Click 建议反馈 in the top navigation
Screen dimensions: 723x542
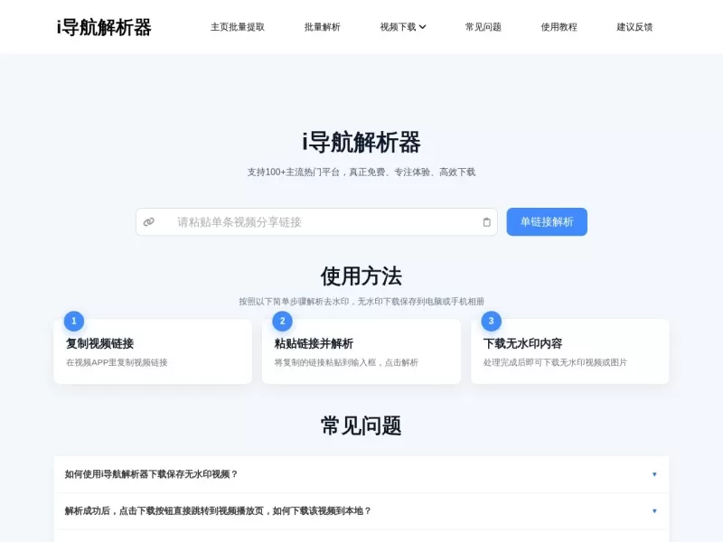(x=634, y=27)
